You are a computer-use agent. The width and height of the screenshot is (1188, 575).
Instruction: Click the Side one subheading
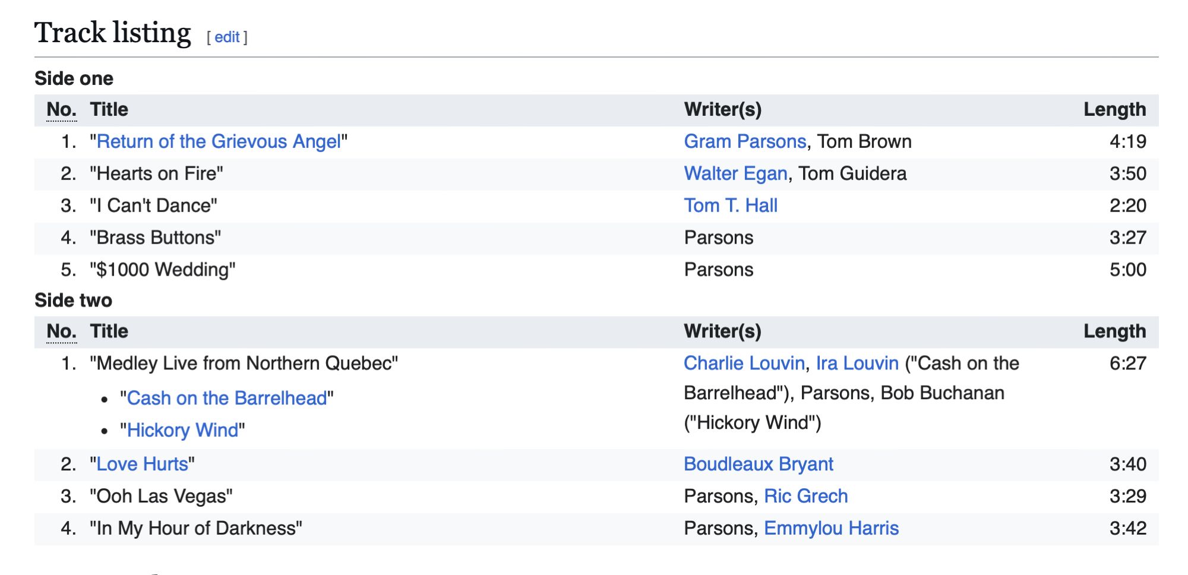coord(74,78)
